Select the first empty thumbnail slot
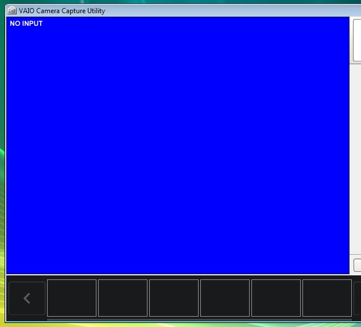This screenshot has height=327, width=361. tap(72, 298)
